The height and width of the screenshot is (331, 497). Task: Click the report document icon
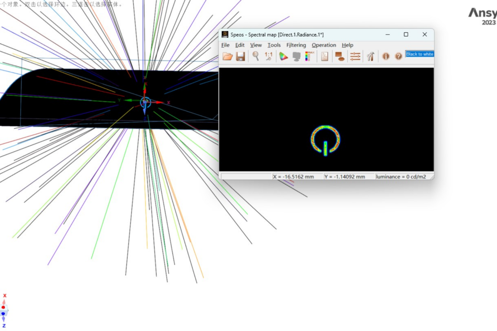point(325,56)
